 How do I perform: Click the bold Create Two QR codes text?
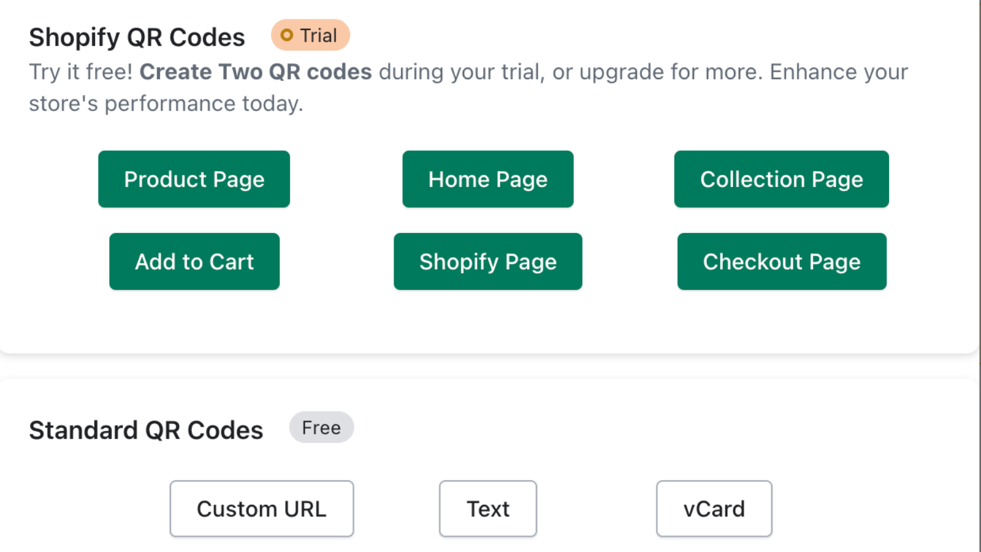(256, 71)
